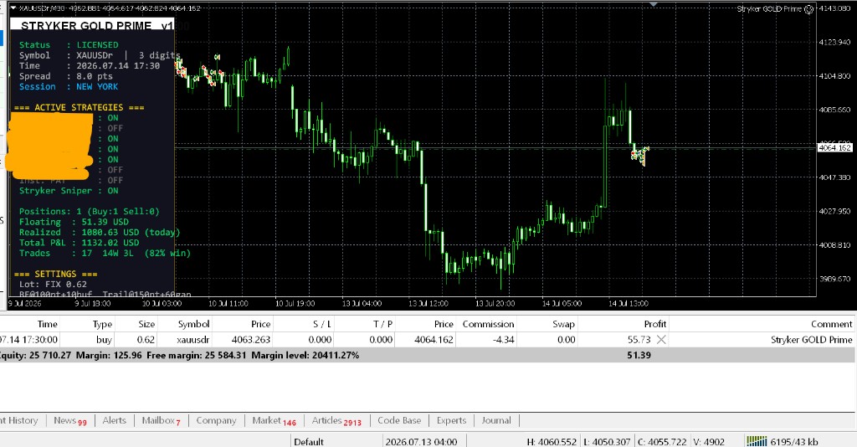
Task: Click the 'Margin level: 20411.27%' text
Action: click(305, 355)
